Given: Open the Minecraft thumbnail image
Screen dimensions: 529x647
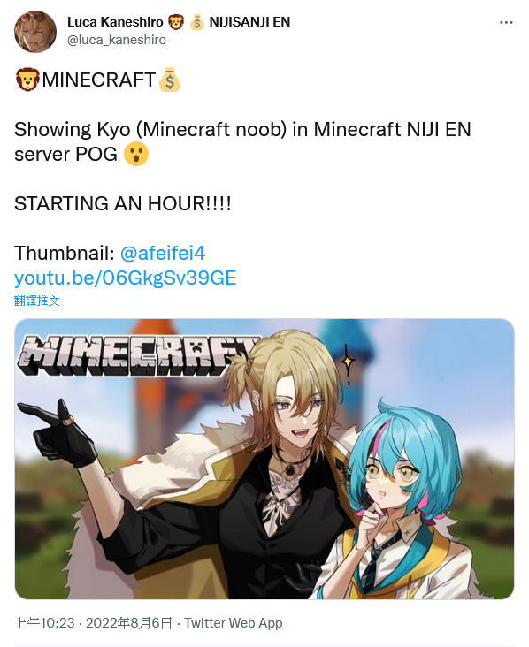Looking at the screenshot, I should coord(264,459).
